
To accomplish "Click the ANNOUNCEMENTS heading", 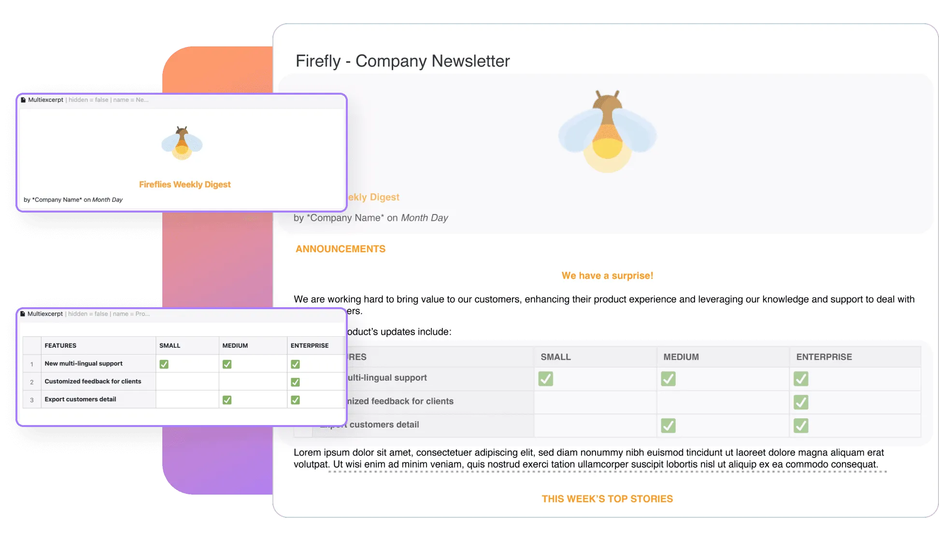I will tap(341, 249).
